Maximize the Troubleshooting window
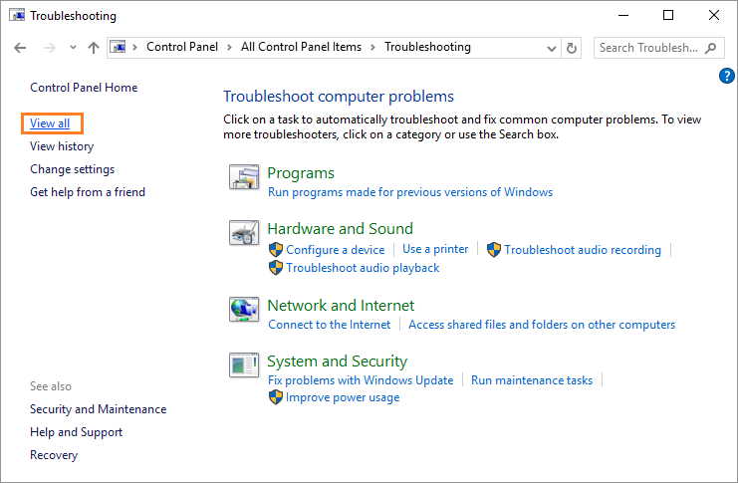Screen dimensions: 738x483 [668, 16]
